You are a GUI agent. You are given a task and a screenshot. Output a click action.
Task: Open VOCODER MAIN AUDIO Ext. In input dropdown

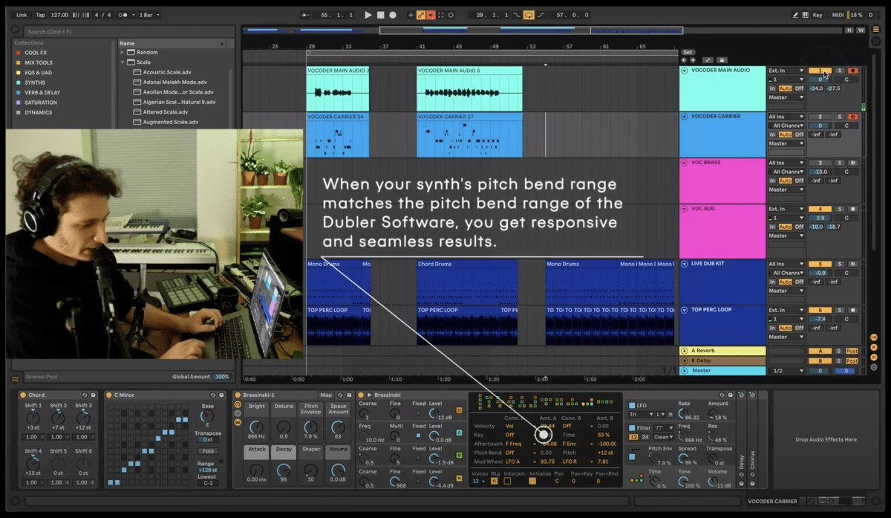click(786, 71)
